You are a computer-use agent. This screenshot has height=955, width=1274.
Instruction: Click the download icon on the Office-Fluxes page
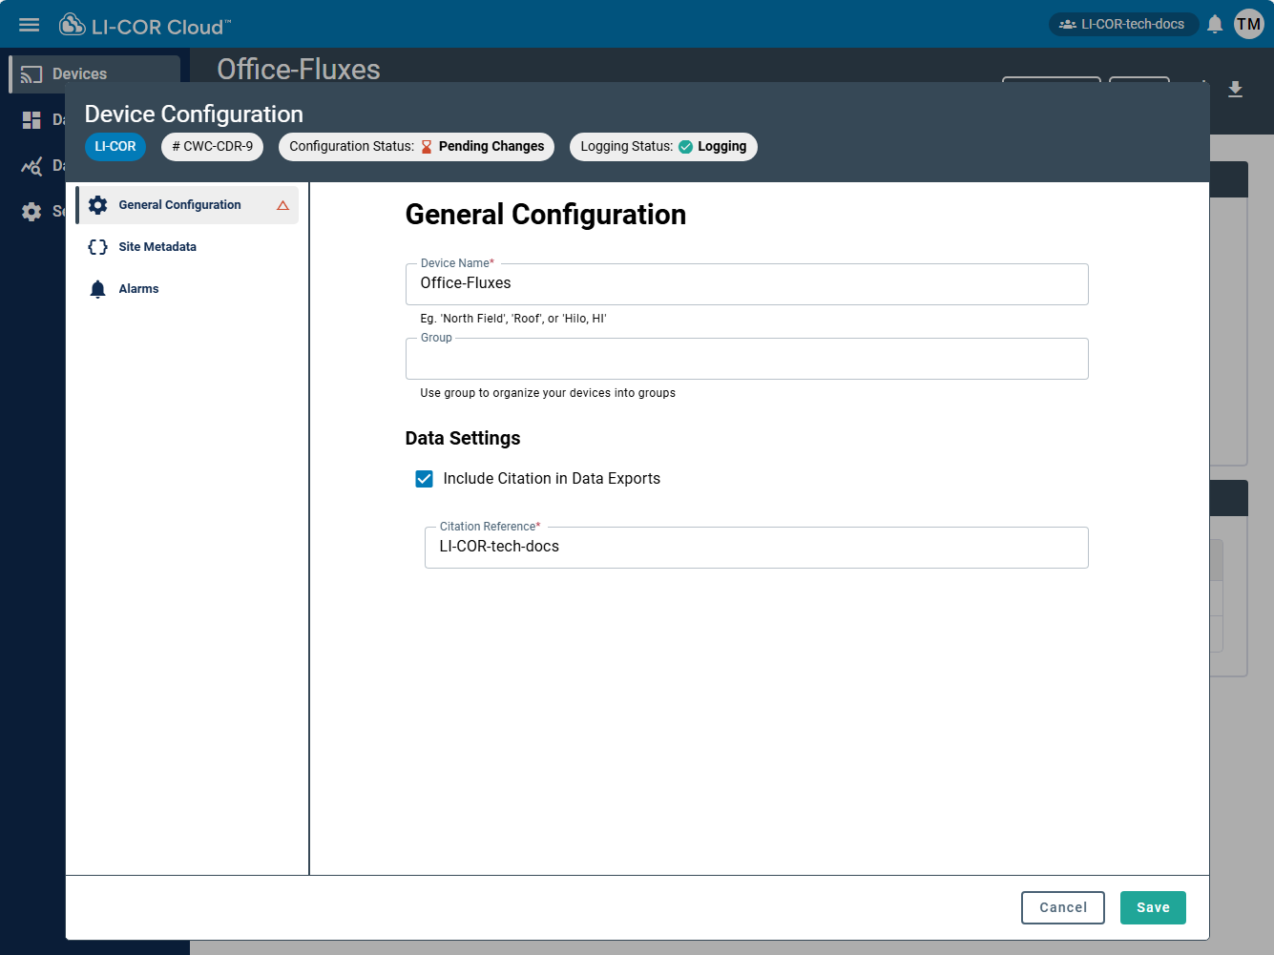[x=1235, y=90]
